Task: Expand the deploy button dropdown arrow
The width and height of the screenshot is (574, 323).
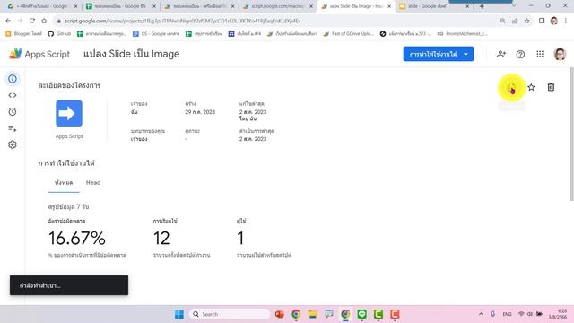Action: point(465,54)
